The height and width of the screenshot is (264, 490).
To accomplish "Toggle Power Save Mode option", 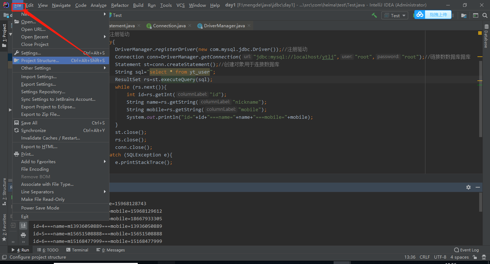I will (61, 208).
